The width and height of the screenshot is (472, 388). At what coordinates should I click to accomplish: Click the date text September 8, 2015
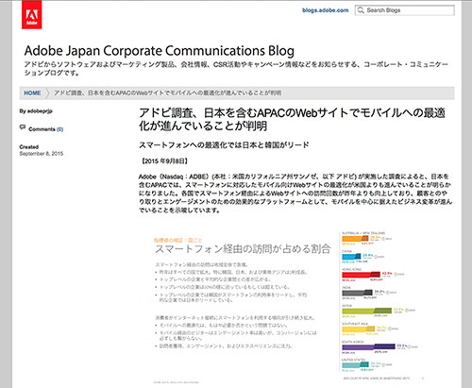(42, 154)
